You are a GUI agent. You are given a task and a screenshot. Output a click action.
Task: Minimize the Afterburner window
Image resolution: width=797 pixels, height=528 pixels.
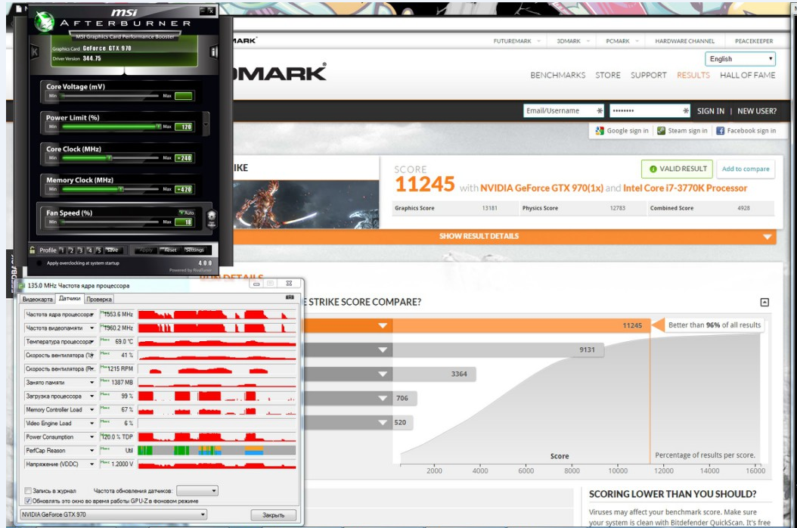click(203, 10)
